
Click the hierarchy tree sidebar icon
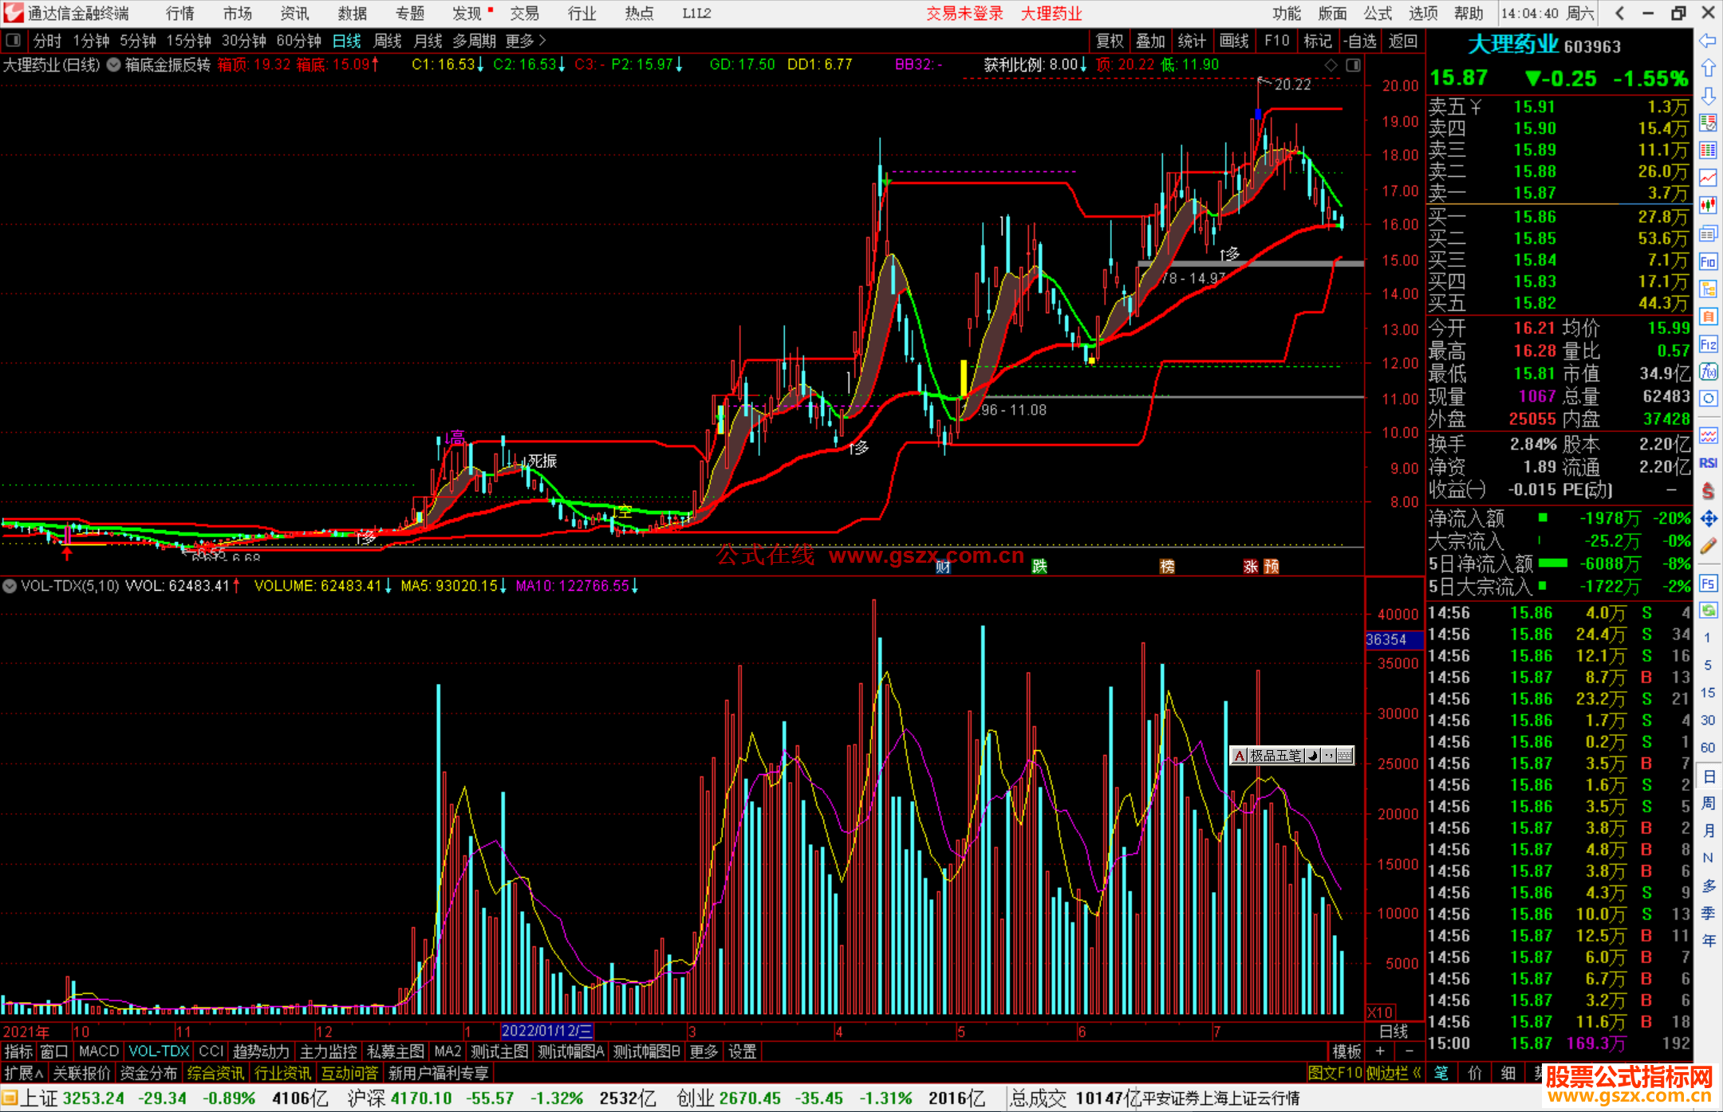[1708, 289]
